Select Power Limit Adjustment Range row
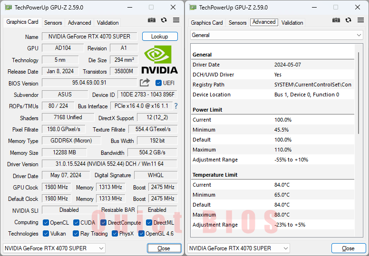This screenshot has height=256, width=369. pyautogui.click(x=273, y=160)
